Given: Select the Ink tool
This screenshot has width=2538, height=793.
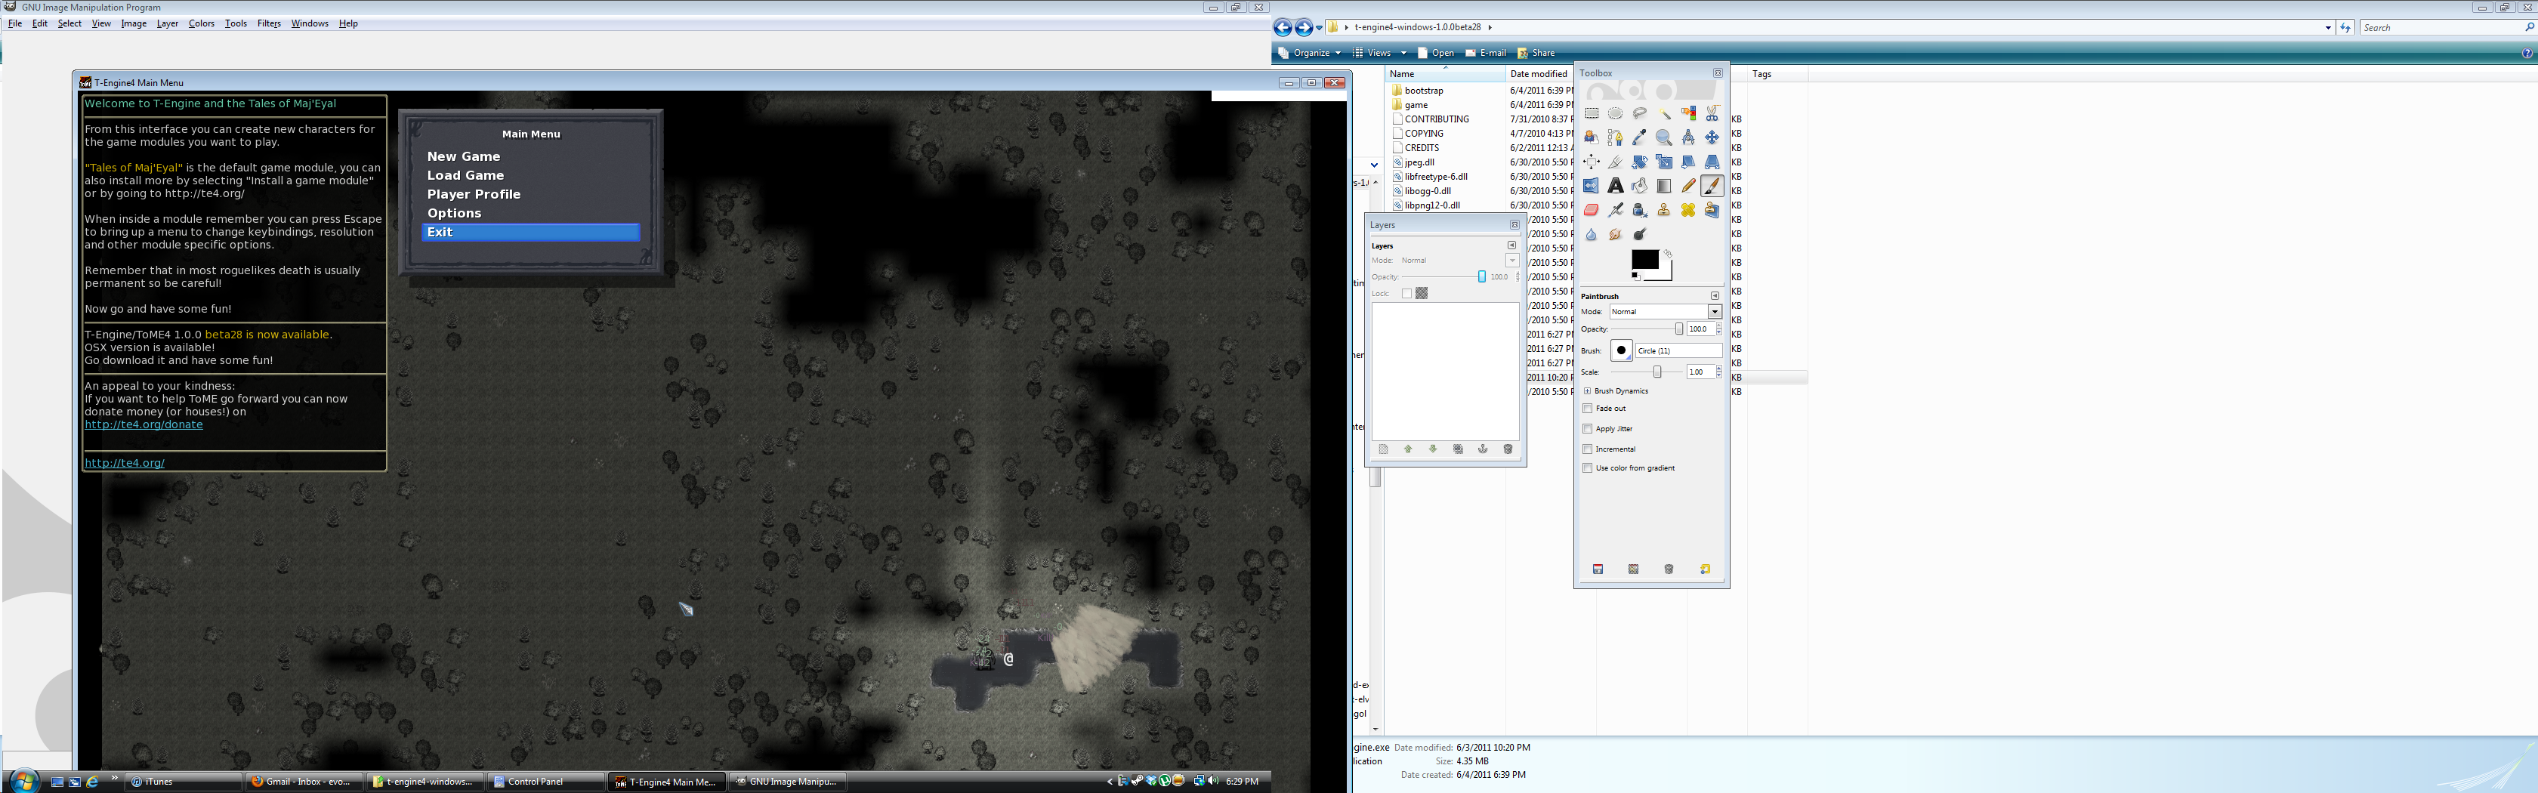Looking at the screenshot, I should pos(1639,210).
